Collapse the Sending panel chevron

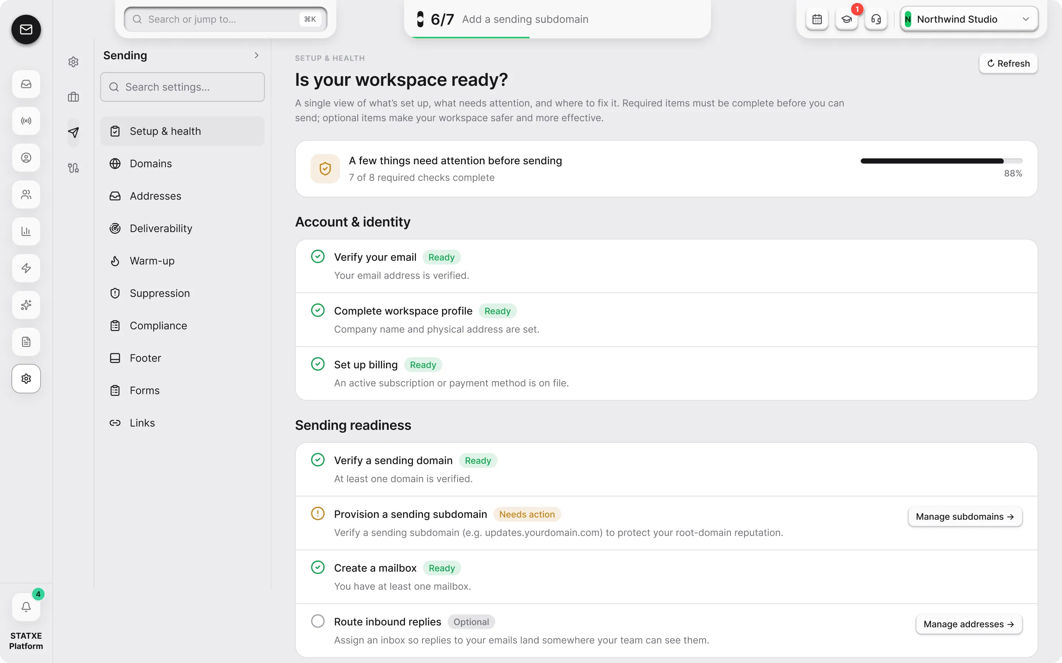click(x=257, y=55)
